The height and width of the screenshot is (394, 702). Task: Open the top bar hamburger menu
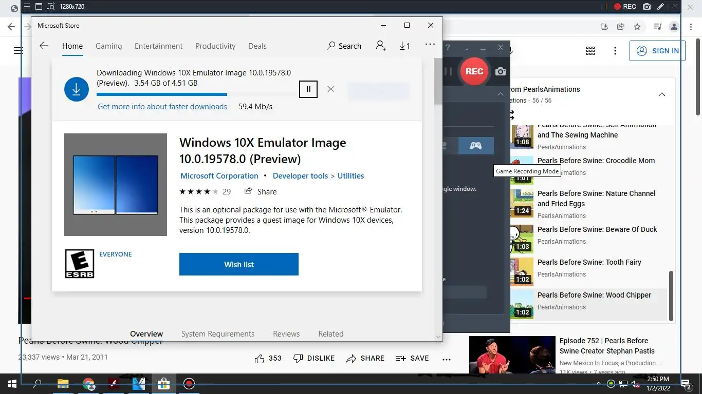27,7
